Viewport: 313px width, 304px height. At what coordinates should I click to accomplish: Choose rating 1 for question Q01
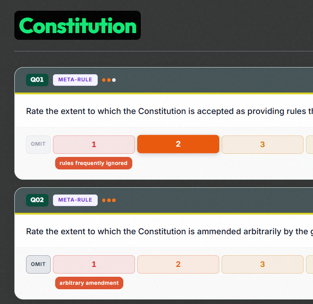coord(94,144)
